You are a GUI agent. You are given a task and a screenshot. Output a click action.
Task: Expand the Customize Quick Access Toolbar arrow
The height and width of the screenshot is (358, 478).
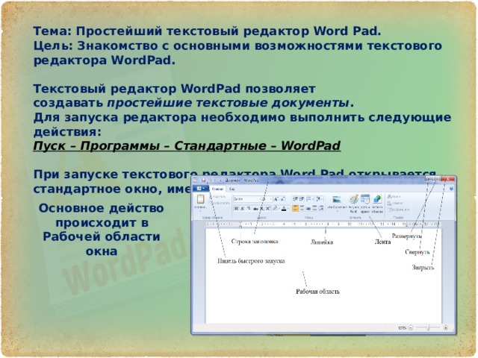221,180
